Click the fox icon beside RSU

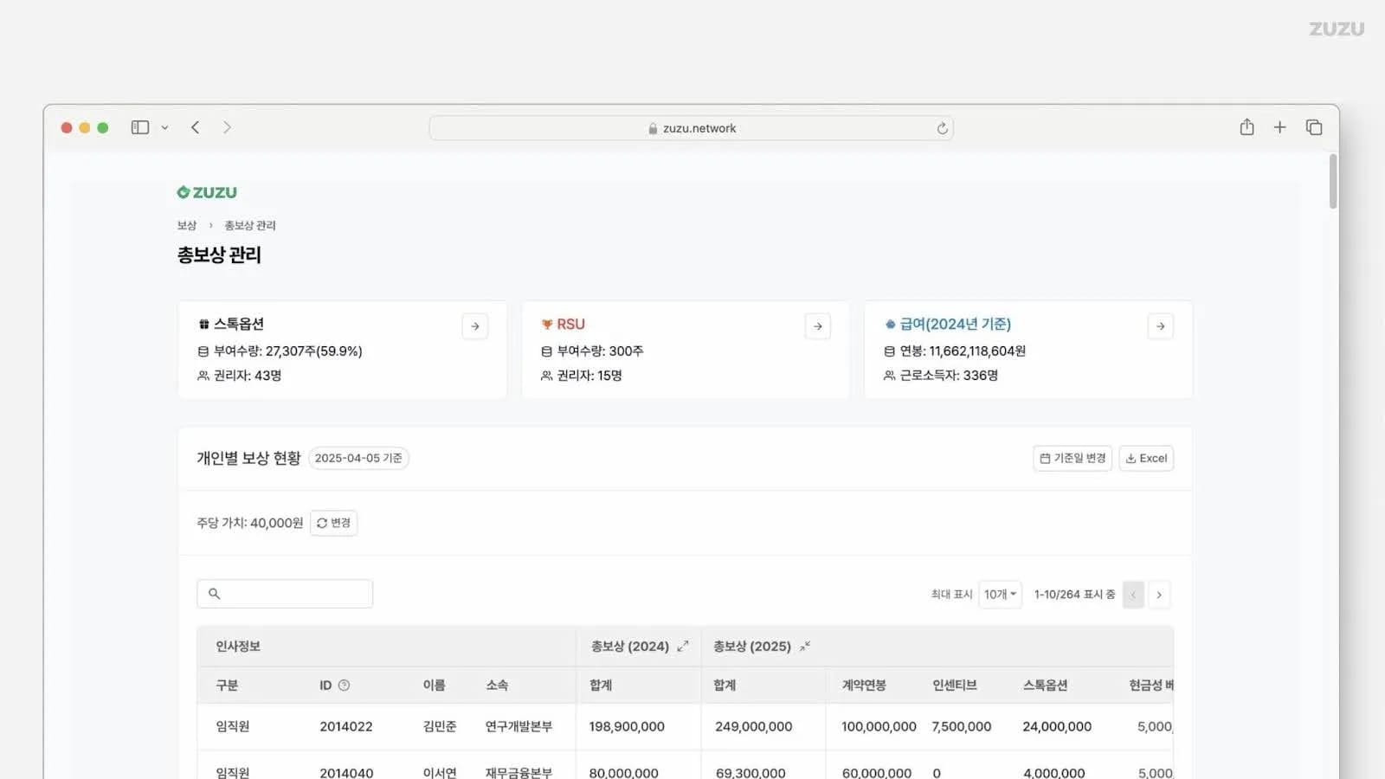pos(547,324)
